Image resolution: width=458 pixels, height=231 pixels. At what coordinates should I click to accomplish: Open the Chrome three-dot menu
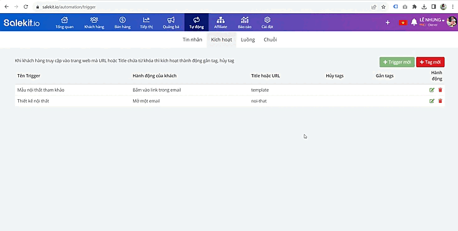453,7
